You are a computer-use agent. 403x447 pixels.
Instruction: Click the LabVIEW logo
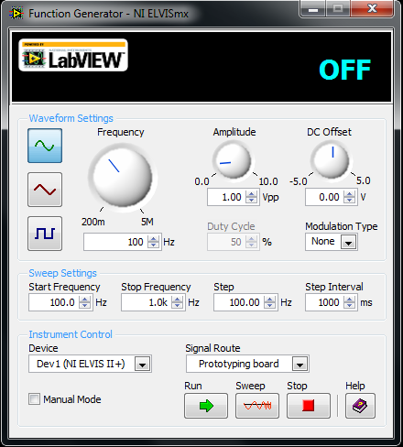coord(73,55)
